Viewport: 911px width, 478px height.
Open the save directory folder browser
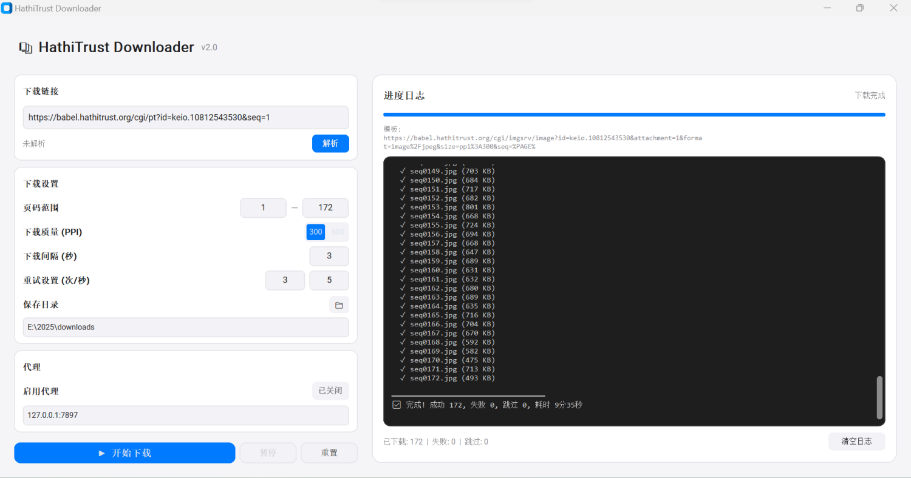click(x=339, y=305)
